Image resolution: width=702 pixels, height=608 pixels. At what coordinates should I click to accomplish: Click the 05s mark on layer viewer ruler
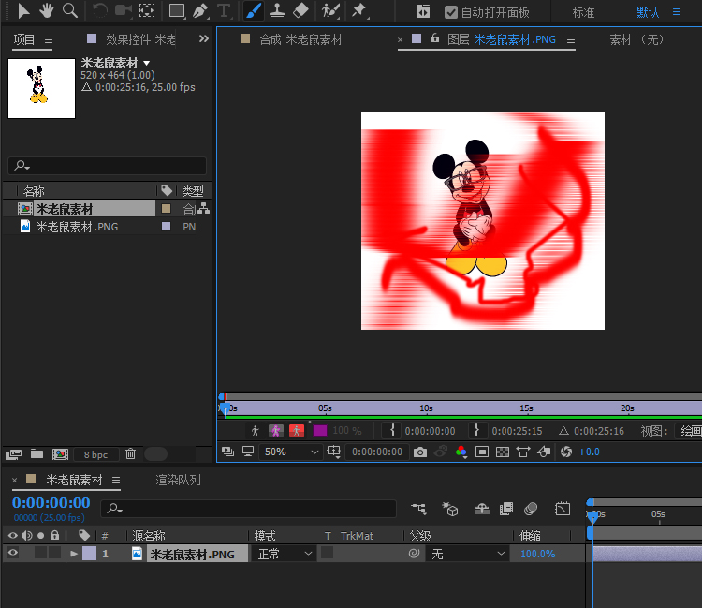tap(325, 408)
